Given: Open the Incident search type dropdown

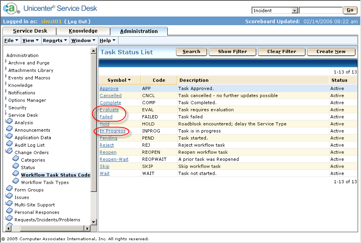Looking at the screenshot, I should 294,11.
